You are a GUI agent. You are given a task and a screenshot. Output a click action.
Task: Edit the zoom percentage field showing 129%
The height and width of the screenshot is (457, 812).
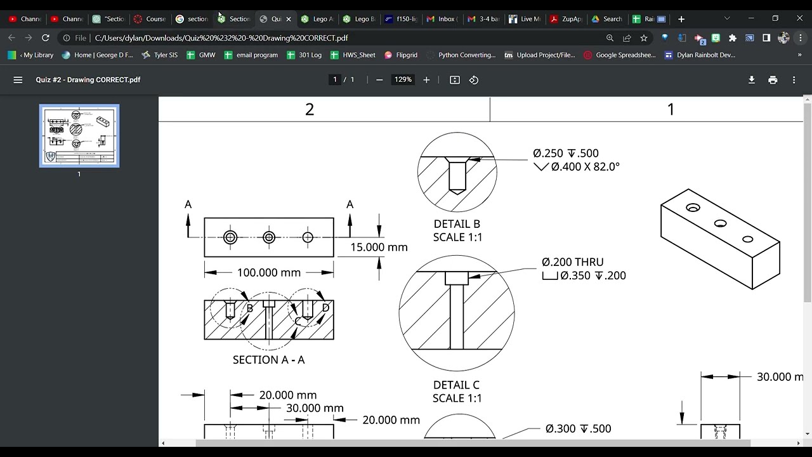tap(403, 80)
